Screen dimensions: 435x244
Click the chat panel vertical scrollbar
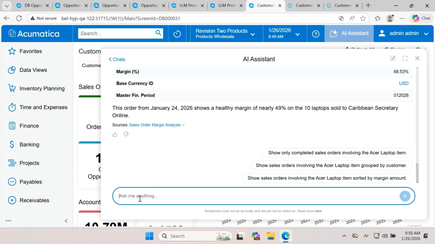point(417,172)
